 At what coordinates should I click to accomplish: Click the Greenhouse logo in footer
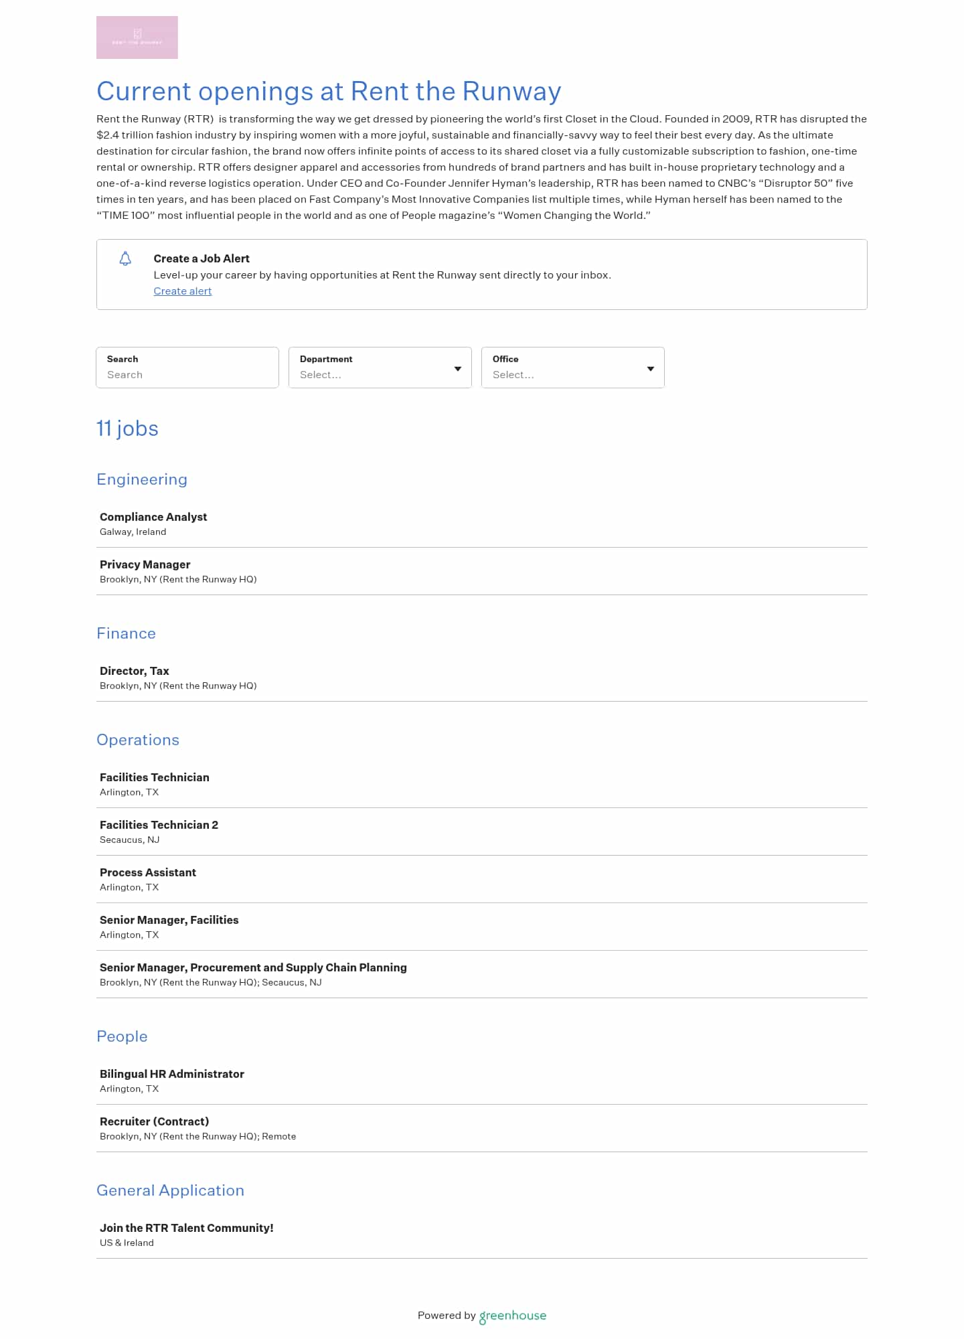click(x=513, y=1316)
